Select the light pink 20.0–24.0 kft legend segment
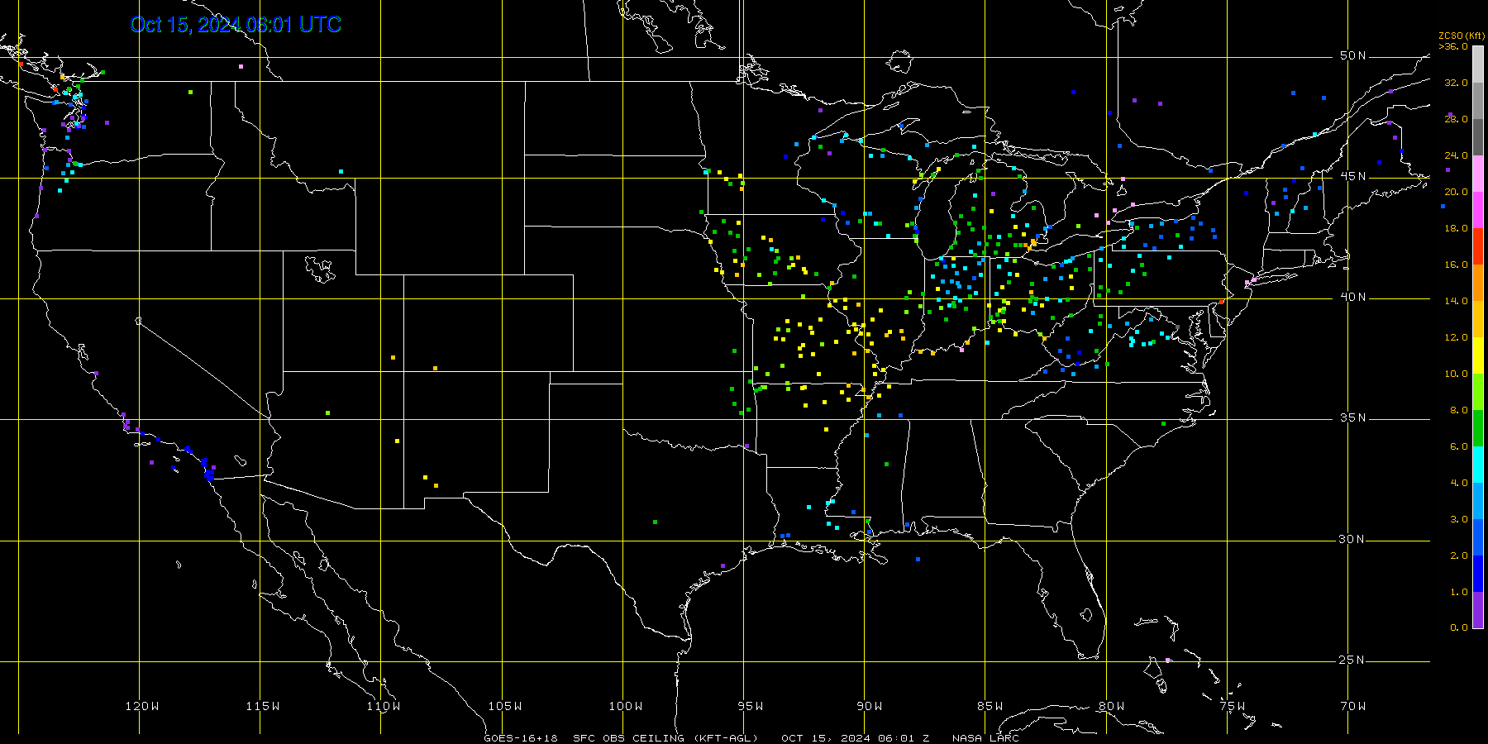The height and width of the screenshot is (744, 1488). pos(1478,174)
